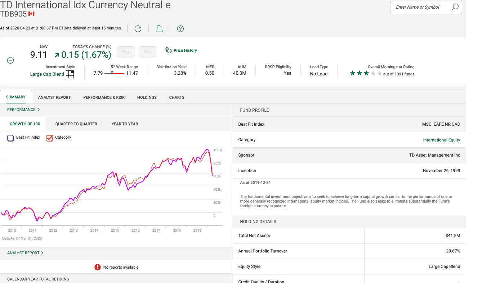This screenshot has width=478, height=283.
Task: Open the International Equity category link
Action: pos(442,140)
